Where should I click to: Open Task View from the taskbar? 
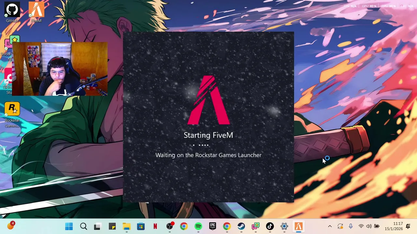tap(97, 227)
